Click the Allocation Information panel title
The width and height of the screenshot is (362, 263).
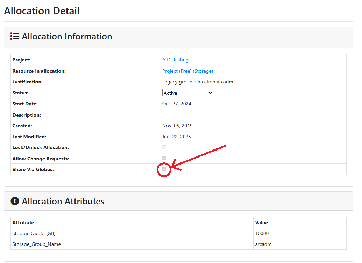(67, 37)
